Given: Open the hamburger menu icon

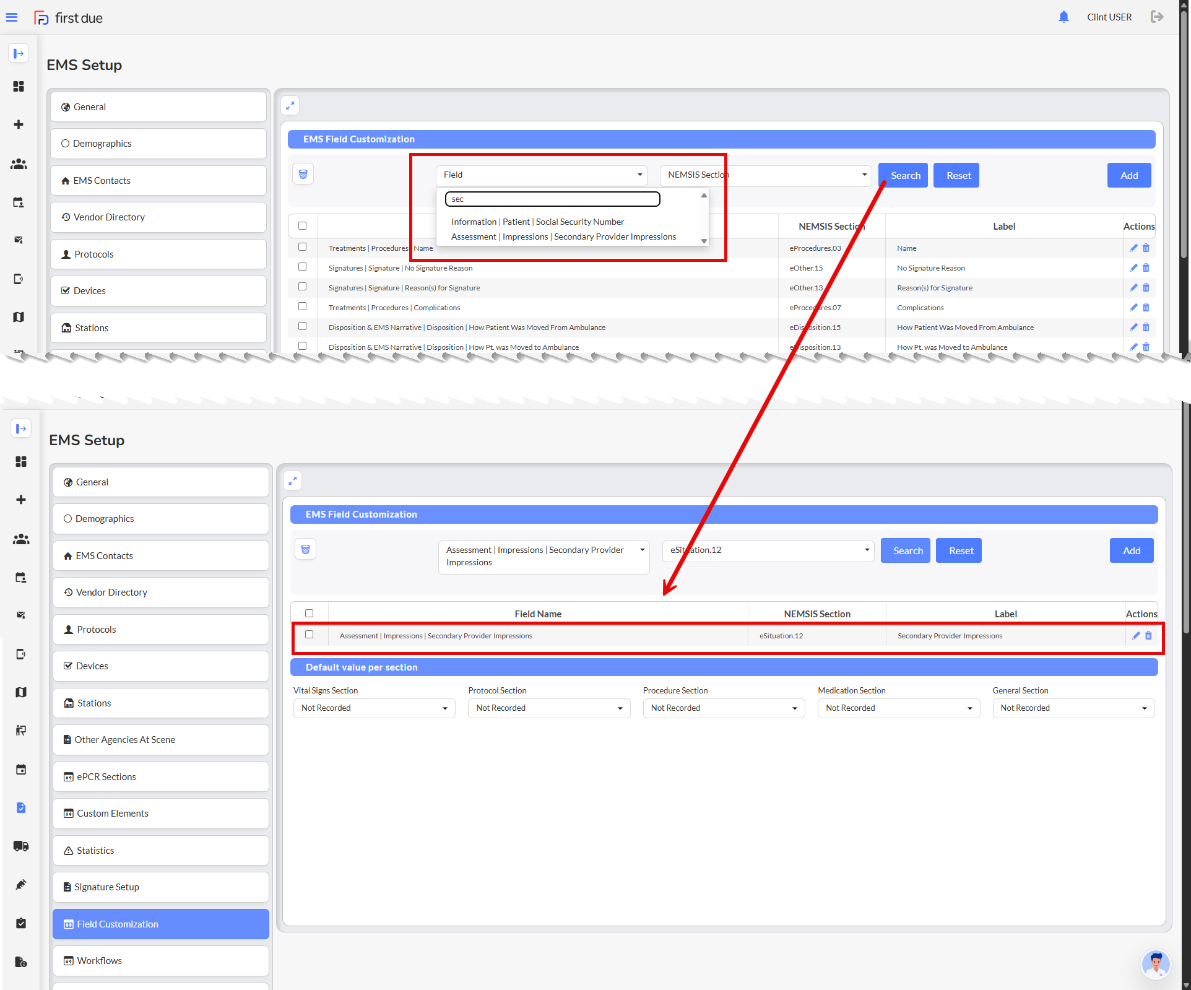Looking at the screenshot, I should click(x=12, y=17).
